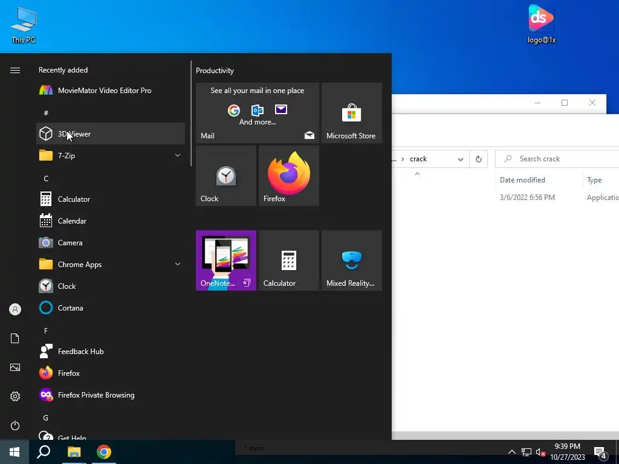Open Clock from the app list
Viewport: 619px width, 464px height.
111,286
